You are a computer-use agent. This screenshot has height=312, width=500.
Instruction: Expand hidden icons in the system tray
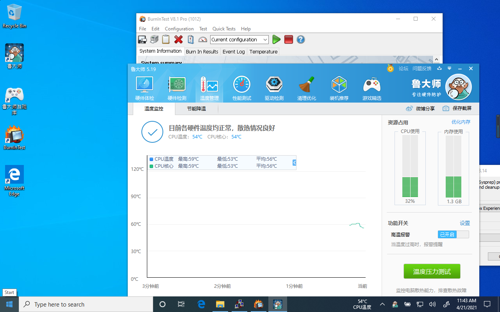(382, 304)
